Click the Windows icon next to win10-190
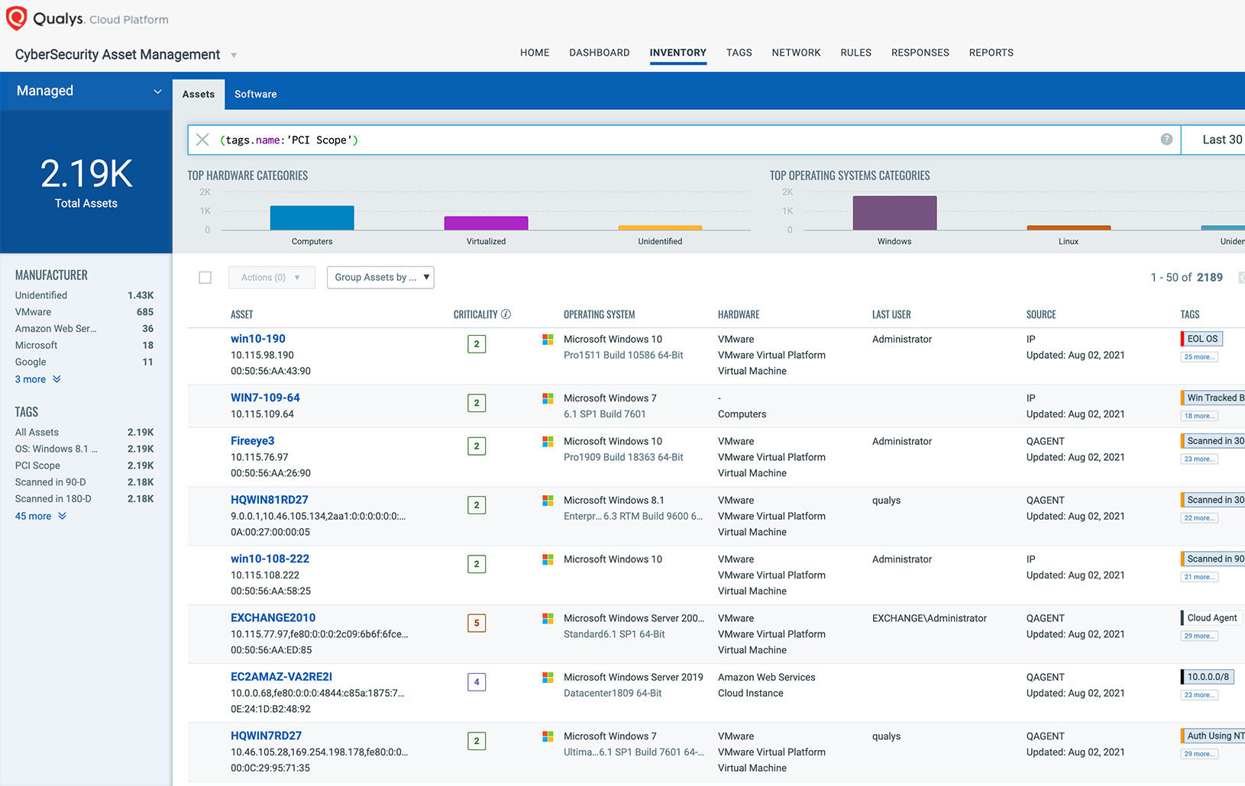 pyautogui.click(x=548, y=339)
